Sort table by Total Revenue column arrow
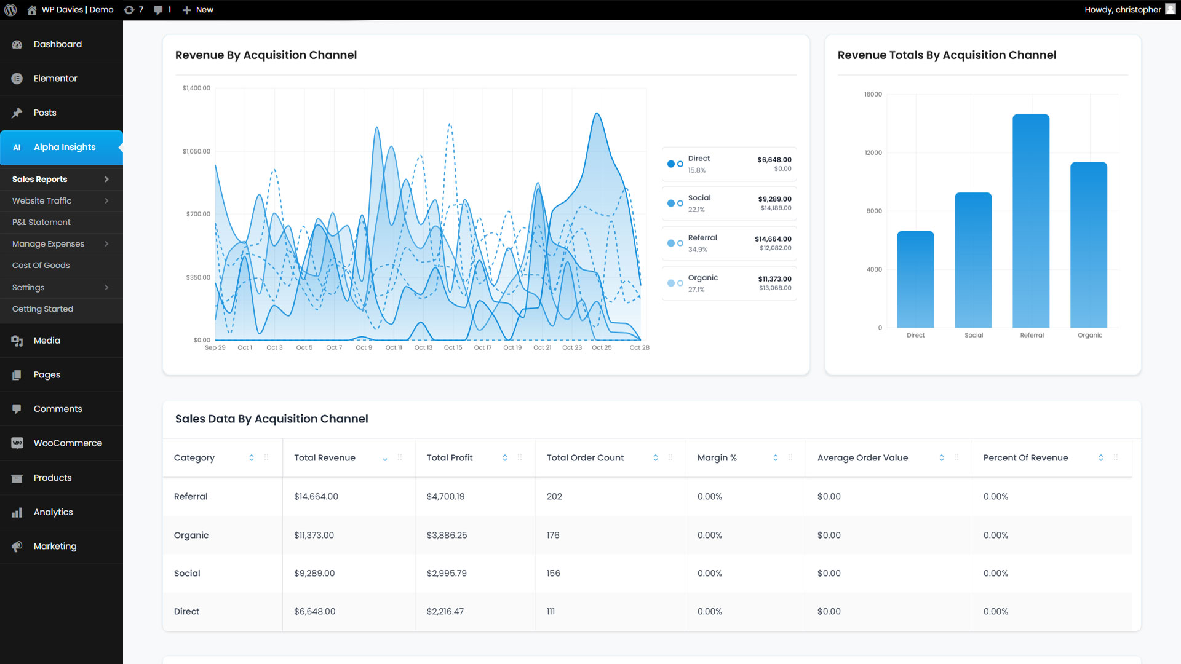 pyautogui.click(x=385, y=459)
